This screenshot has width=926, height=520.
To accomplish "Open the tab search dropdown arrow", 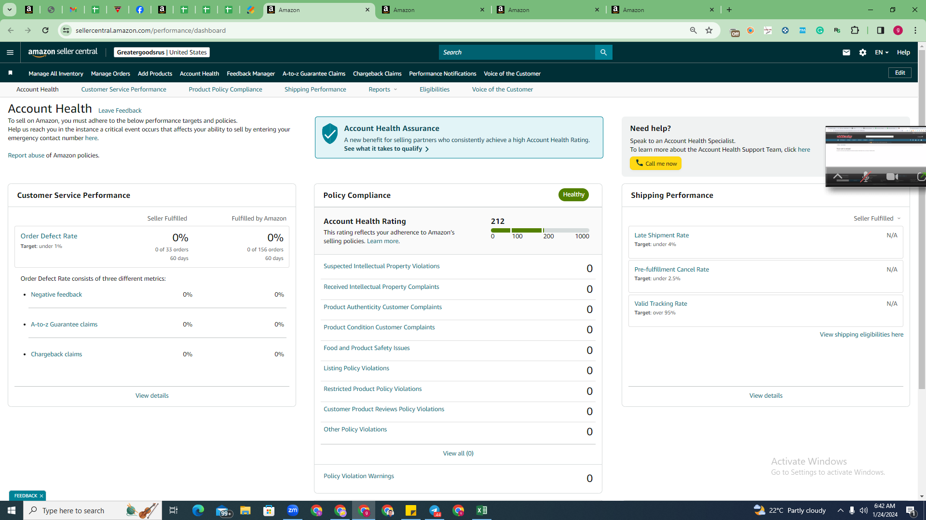I will [x=10, y=10].
